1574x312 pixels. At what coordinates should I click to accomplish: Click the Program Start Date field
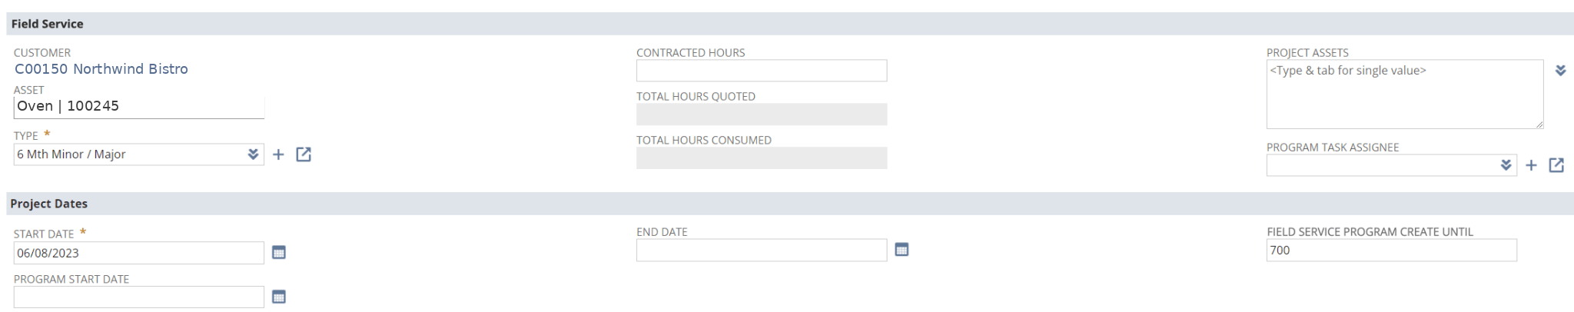click(x=138, y=297)
